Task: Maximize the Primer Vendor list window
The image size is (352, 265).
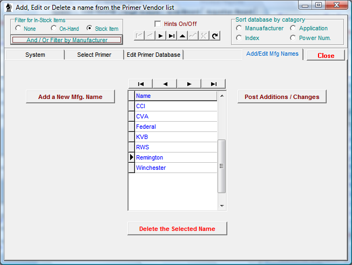Action: 319,5
